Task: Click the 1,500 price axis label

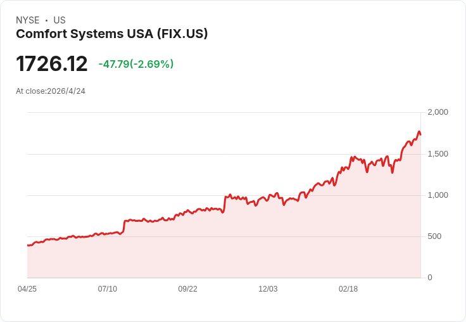Action: pyautogui.click(x=438, y=154)
